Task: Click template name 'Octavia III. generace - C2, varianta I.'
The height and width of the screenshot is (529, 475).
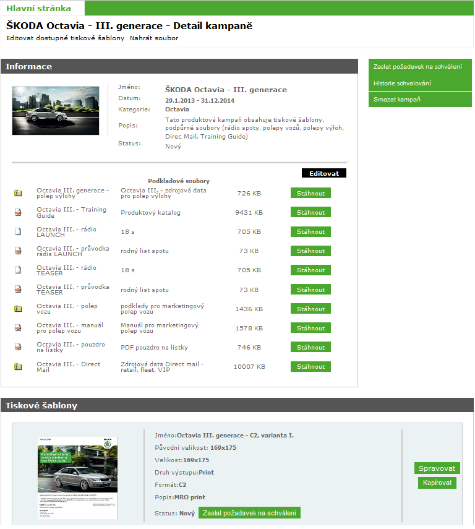Action: tap(236, 435)
